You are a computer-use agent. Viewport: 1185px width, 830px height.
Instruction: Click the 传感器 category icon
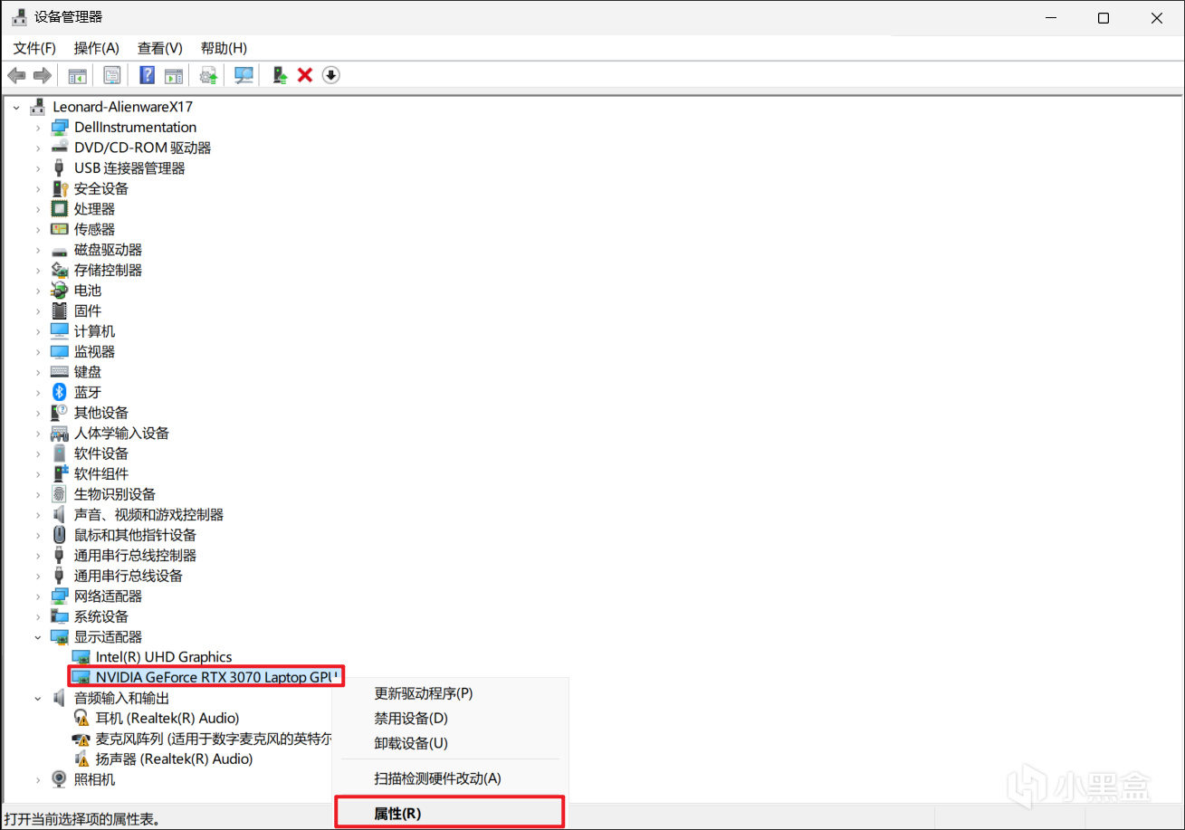[x=60, y=229]
